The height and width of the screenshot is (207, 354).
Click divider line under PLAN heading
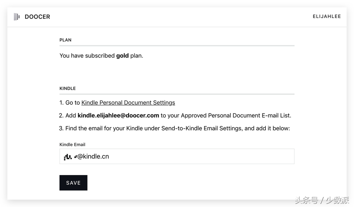[x=177, y=46]
